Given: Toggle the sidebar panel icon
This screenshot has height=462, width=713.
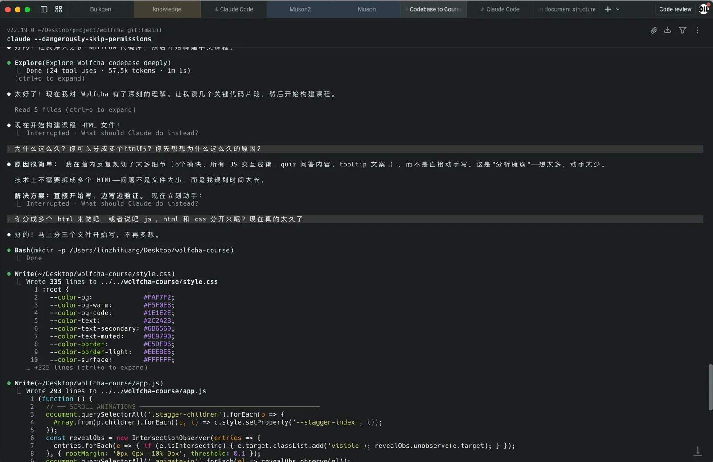Looking at the screenshot, I should coord(44,9).
